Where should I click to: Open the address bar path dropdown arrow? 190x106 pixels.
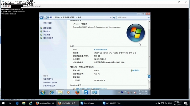111,18
